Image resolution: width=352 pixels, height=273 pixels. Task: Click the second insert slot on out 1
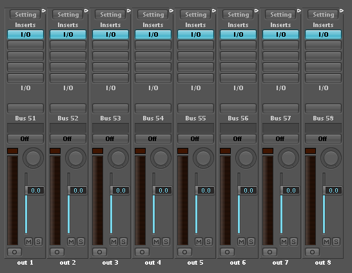pyautogui.click(x=25, y=45)
